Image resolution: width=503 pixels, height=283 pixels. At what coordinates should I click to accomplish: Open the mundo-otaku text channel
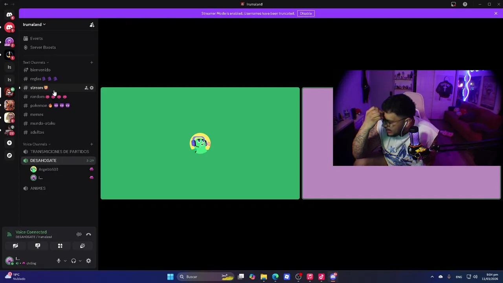tap(59, 123)
